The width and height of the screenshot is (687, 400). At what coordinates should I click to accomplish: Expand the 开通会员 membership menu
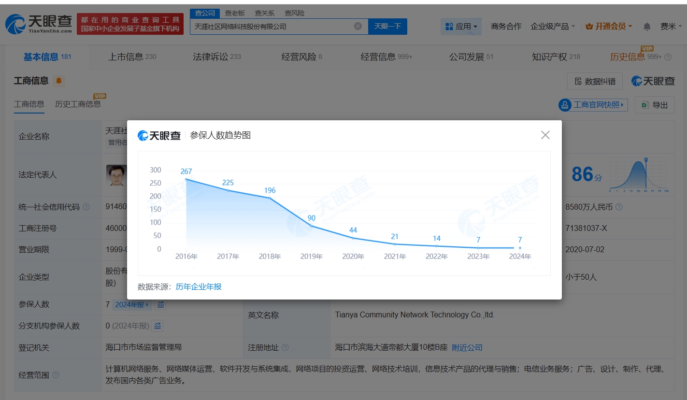609,26
